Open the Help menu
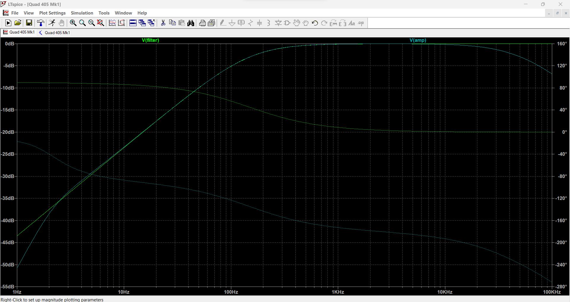This screenshot has width=570, height=302. click(142, 13)
